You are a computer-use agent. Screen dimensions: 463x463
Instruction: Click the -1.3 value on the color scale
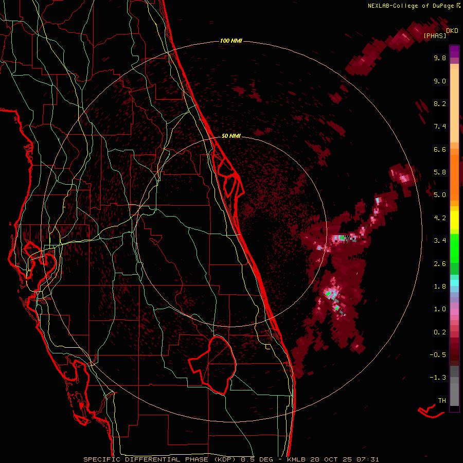click(x=438, y=378)
